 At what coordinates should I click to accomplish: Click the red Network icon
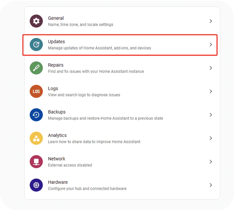click(36, 162)
